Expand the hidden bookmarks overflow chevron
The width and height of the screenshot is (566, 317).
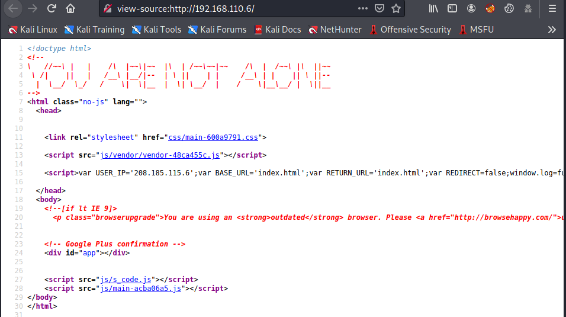pos(552,30)
